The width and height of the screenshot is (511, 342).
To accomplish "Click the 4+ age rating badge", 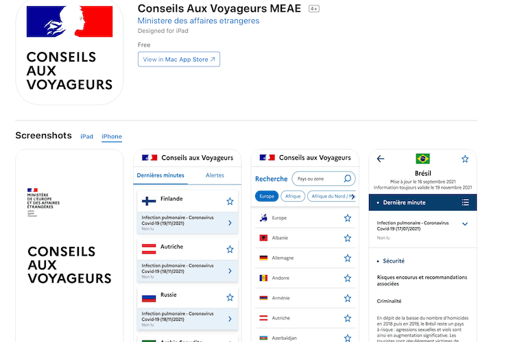I will (314, 9).
